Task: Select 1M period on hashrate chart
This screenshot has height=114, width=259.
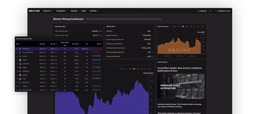Action: tap(134, 69)
